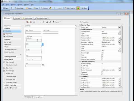134x101 pixels.
Task: Click the move down arrow icon
Action: (40, 22)
